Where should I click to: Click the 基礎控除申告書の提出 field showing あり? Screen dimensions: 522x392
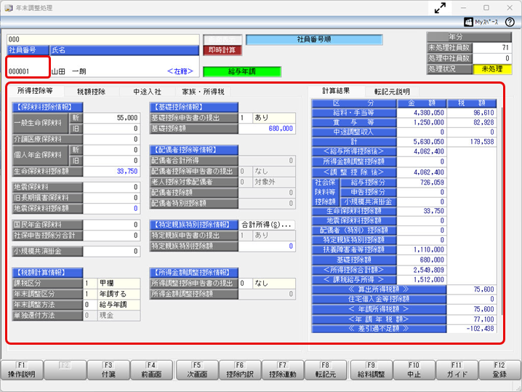coord(273,118)
